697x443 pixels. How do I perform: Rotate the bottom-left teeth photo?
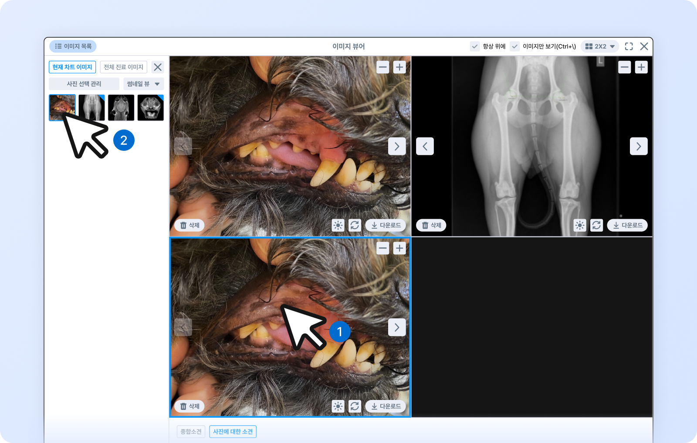(x=355, y=406)
